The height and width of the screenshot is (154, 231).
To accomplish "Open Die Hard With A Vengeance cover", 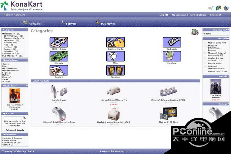I will point(15,96).
